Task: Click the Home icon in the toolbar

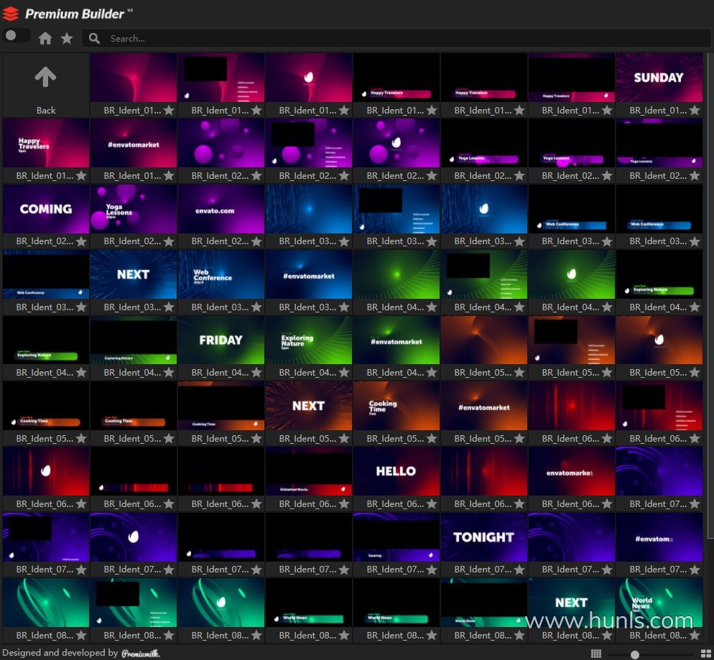Action: click(x=45, y=38)
